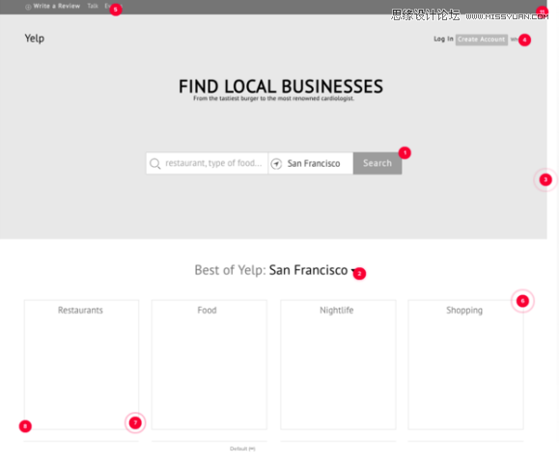Open the Talk menu item
The height and width of the screenshot is (463, 559).
coord(93,6)
